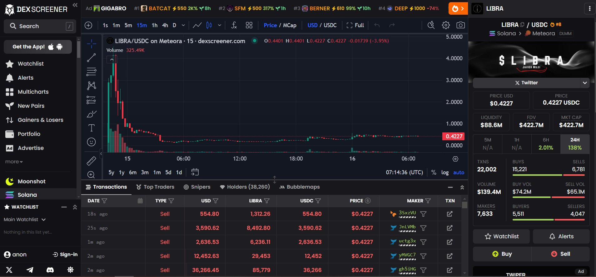Switch chart from Price to MCap

(x=290, y=25)
